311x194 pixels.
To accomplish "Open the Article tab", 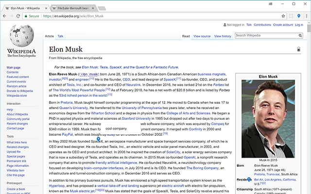I will click(x=49, y=36).
